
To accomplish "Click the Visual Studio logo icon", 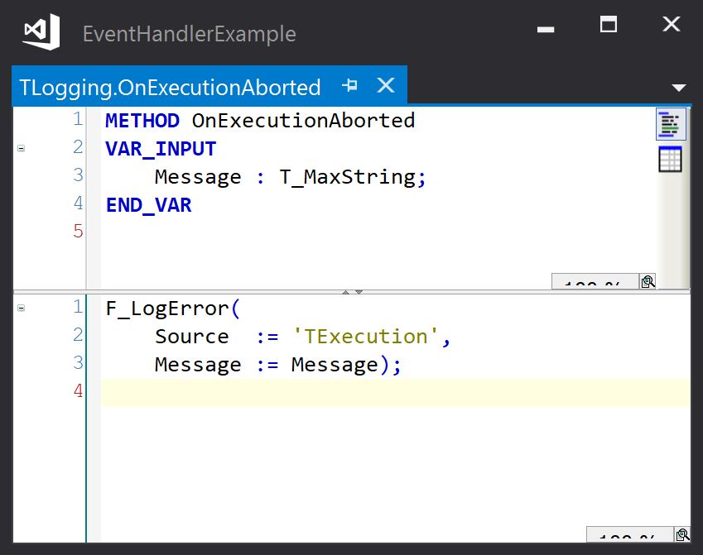I will click(x=41, y=31).
